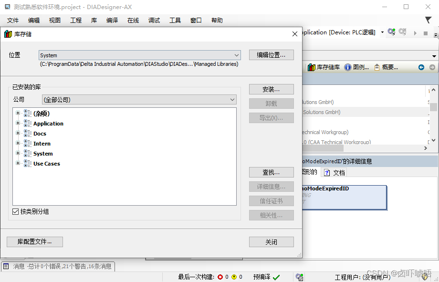Select the Application category icon
Screen dimensions: 439x282
tap(28, 123)
